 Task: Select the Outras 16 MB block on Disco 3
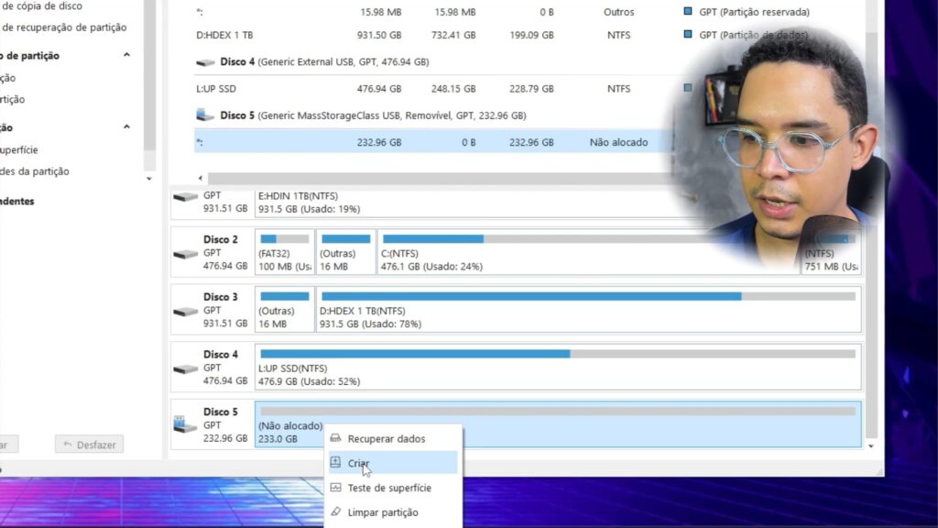point(285,310)
